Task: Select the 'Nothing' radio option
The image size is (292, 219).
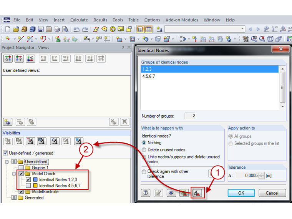Action: (x=144, y=143)
